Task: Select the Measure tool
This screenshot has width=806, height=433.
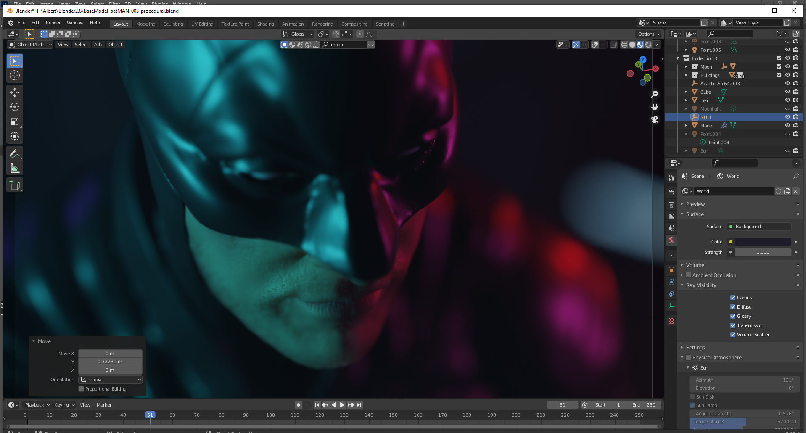Action: [15, 168]
